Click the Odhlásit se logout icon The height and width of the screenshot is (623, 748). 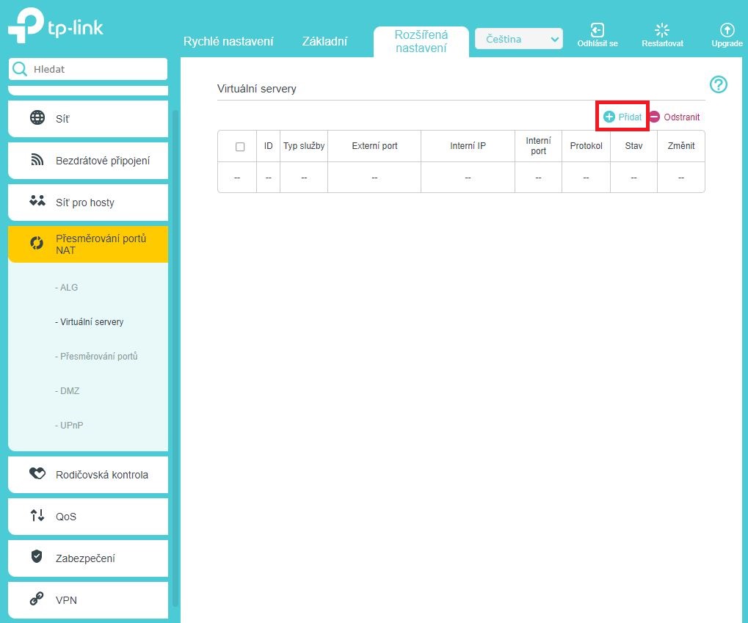click(597, 30)
